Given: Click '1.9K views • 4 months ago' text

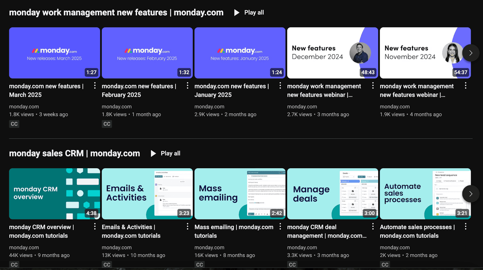Looking at the screenshot, I should [x=411, y=114].
